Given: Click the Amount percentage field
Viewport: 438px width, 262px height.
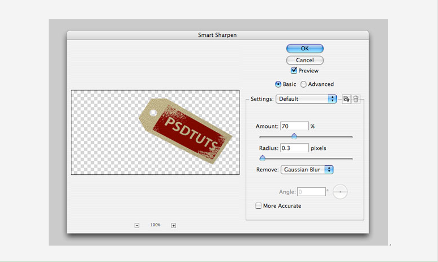Looking at the screenshot, I should [x=294, y=126].
